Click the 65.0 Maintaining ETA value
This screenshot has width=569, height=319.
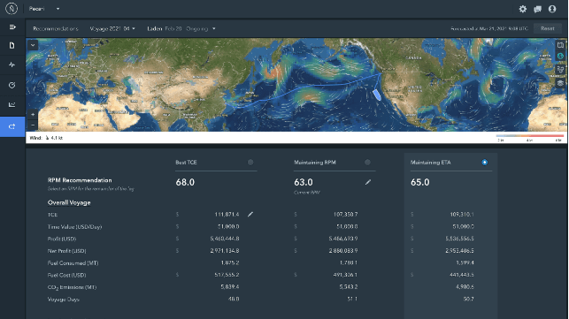pyautogui.click(x=419, y=182)
